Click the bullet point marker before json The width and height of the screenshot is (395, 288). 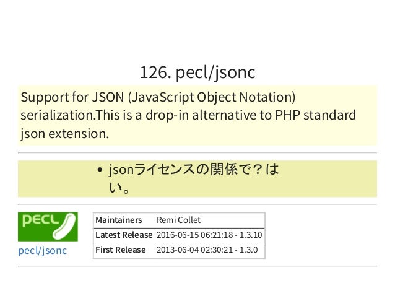coord(100,170)
